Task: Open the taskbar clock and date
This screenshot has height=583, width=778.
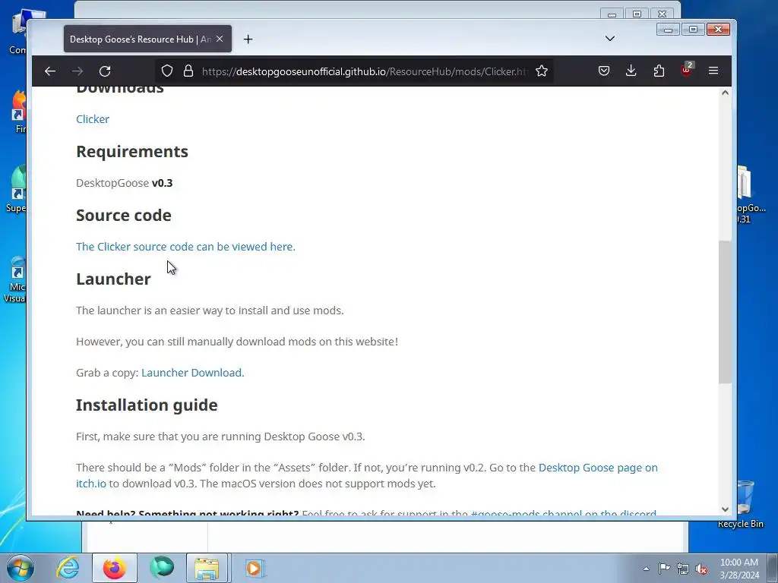Action: [739, 569]
